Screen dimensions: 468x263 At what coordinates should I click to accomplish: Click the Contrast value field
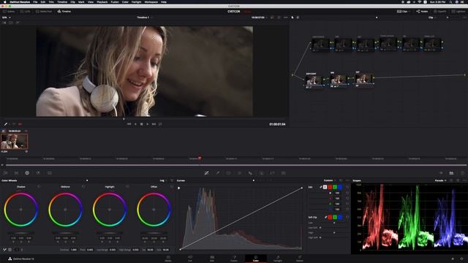point(74,250)
